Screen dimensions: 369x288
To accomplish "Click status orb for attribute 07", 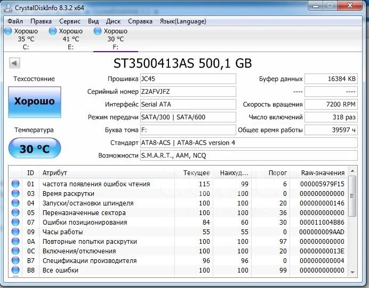I will point(15,222).
